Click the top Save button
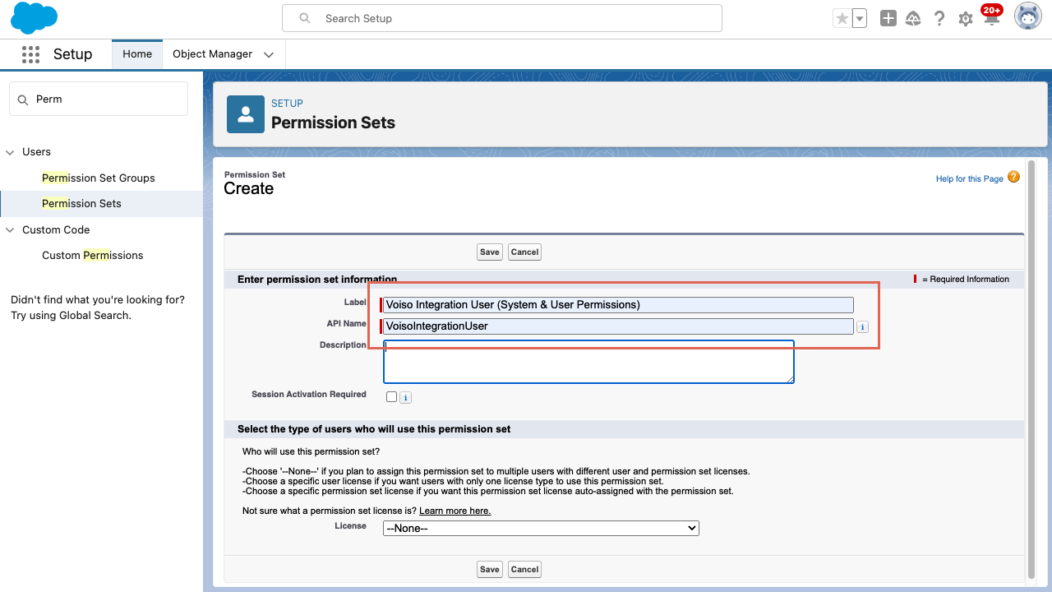Image resolution: width=1052 pixels, height=592 pixels. [x=490, y=252]
